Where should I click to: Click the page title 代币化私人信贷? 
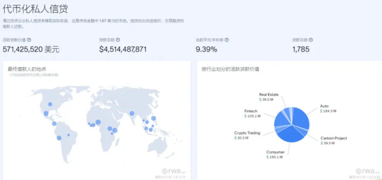point(35,9)
